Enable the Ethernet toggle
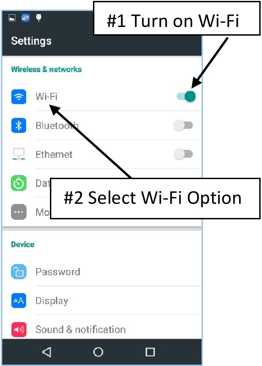The width and height of the screenshot is (262, 366). 183,154
